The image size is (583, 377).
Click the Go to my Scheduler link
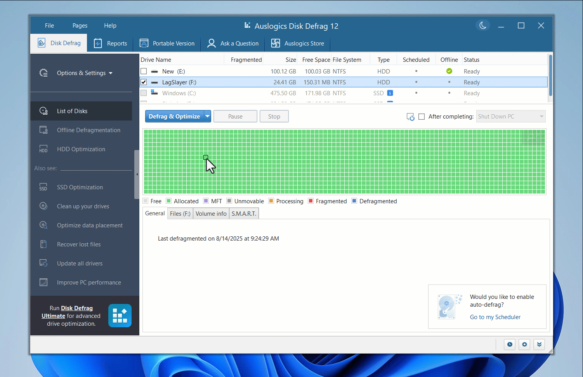coord(495,317)
